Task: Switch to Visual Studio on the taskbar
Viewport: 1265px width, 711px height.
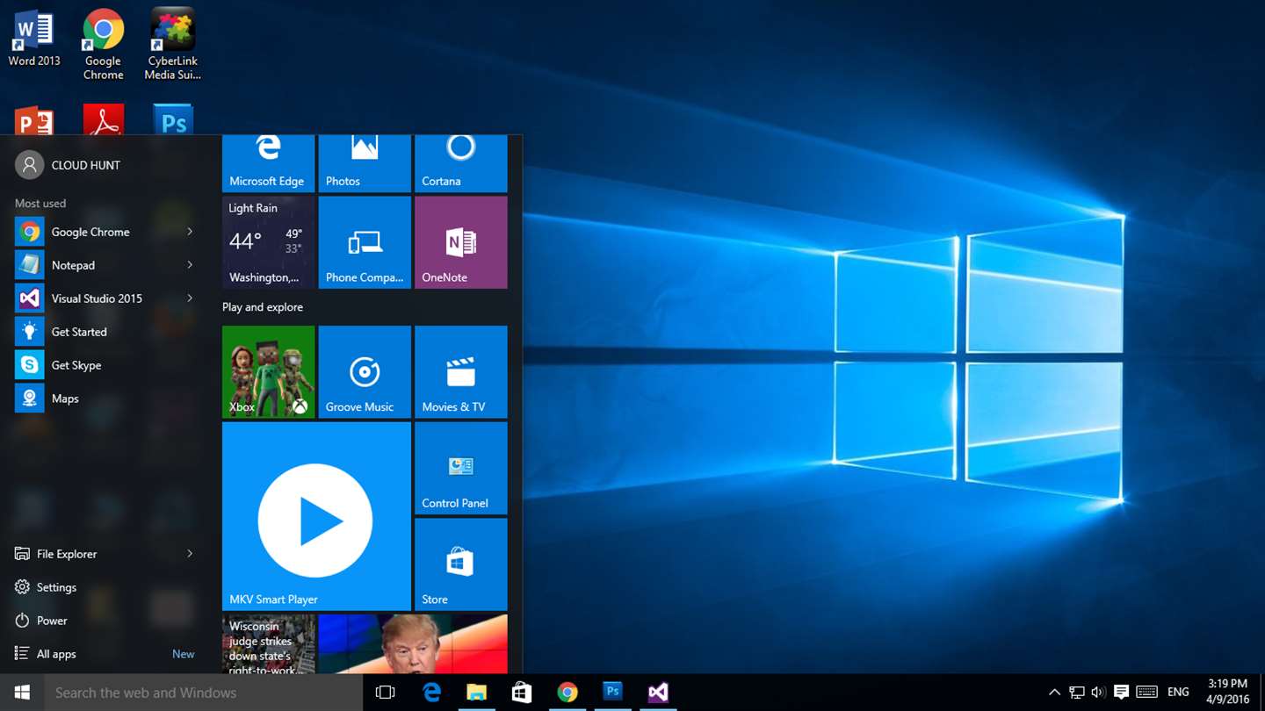Action: click(658, 693)
